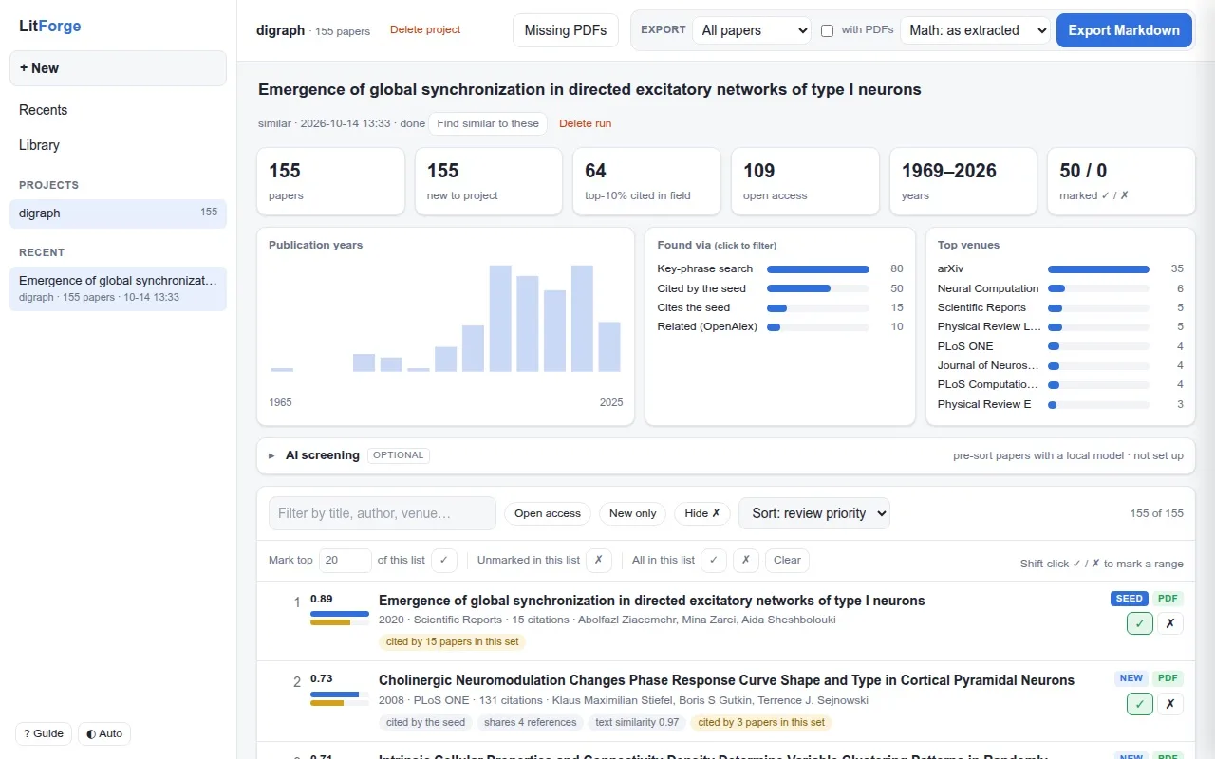Click the 'cited by 15 papers in this set' tag
Image resolution: width=1215 pixels, height=759 pixels.
452,641
